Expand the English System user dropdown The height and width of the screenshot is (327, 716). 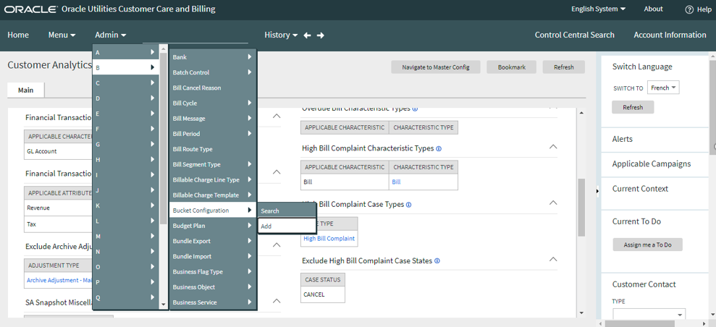(598, 9)
